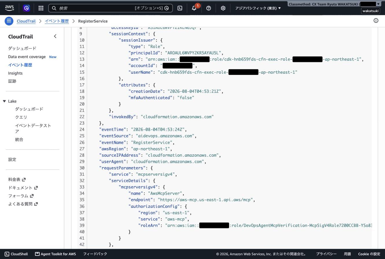Screen dimensions: 385x259
Task: Open the AWS home logo
Action: [9, 8]
